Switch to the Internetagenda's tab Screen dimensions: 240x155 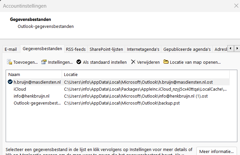(x=143, y=49)
